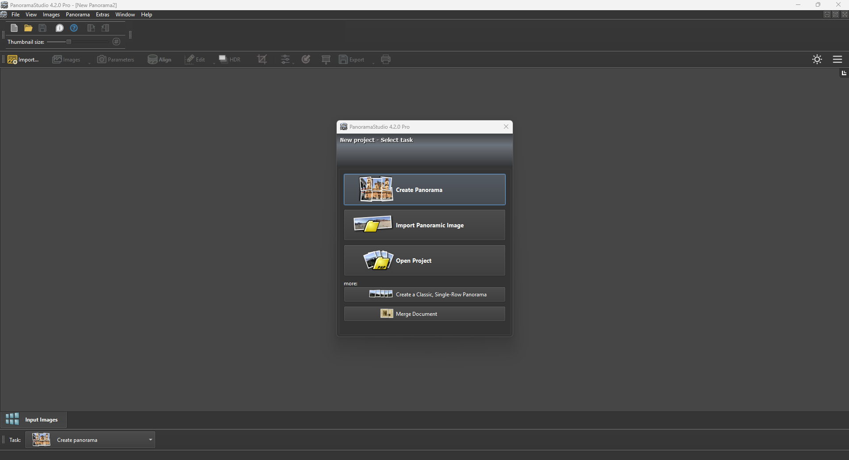Open the View menu
The image size is (849, 460).
point(31,15)
